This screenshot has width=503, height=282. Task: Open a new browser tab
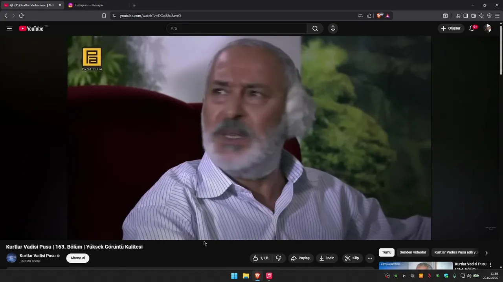click(134, 5)
